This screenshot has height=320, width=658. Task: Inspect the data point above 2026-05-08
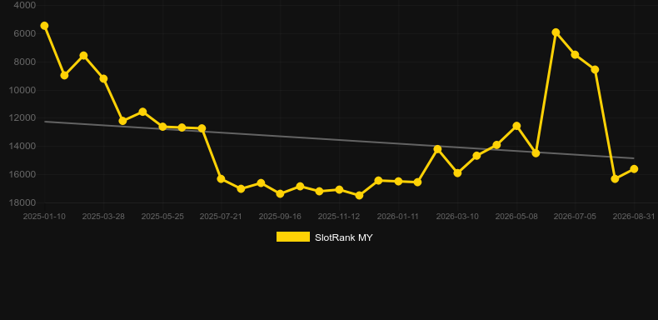516,126
